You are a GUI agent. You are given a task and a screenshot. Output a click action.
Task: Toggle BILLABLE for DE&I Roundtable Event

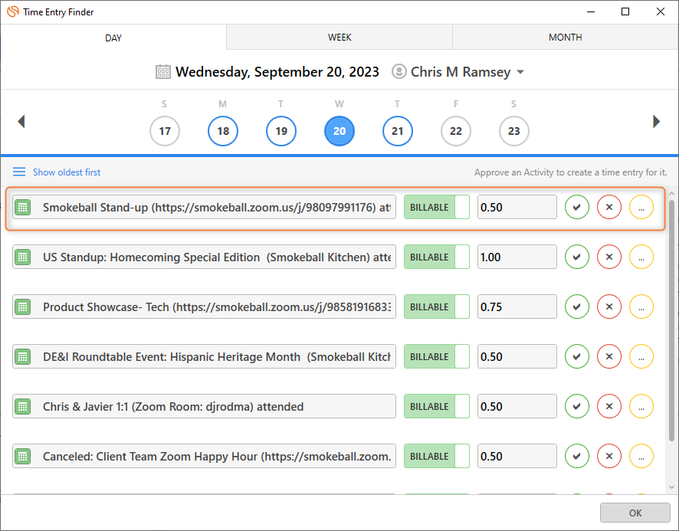pos(437,356)
